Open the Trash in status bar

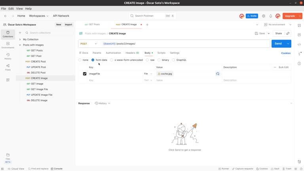pyautogui.click(x=287, y=169)
